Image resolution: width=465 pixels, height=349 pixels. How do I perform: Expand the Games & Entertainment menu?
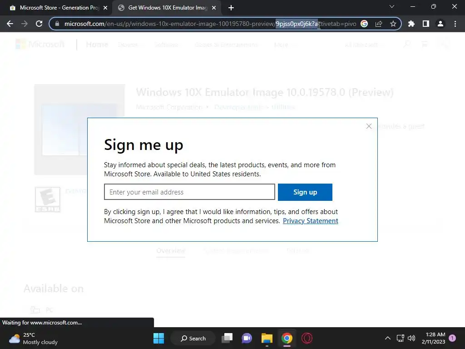[228, 45]
